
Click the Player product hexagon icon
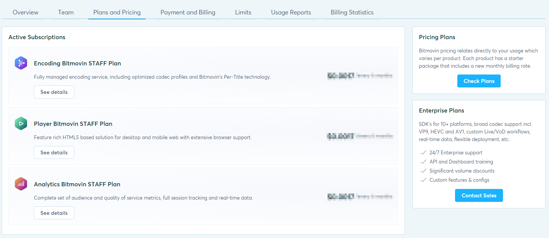tap(21, 124)
